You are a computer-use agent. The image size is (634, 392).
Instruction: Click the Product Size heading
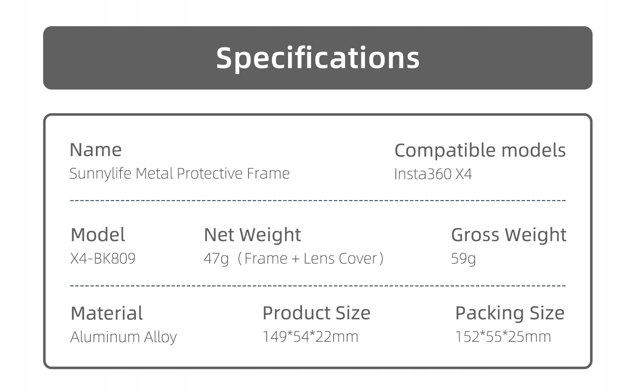[316, 313]
